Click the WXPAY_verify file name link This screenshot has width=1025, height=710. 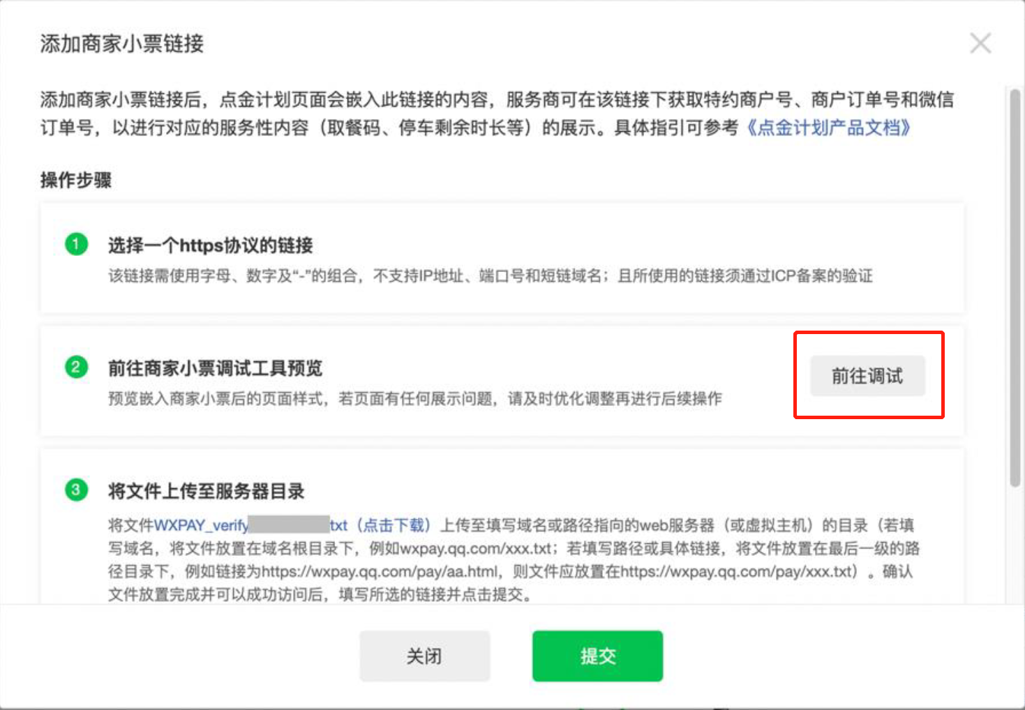[x=201, y=525]
